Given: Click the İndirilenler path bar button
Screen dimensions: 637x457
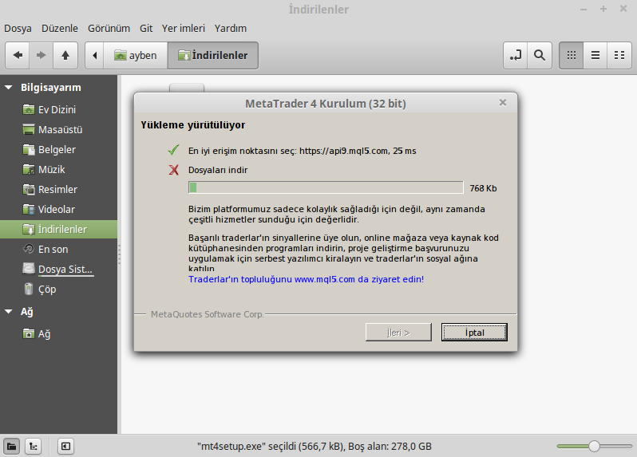Looking at the screenshot, I should click(213, 55).
